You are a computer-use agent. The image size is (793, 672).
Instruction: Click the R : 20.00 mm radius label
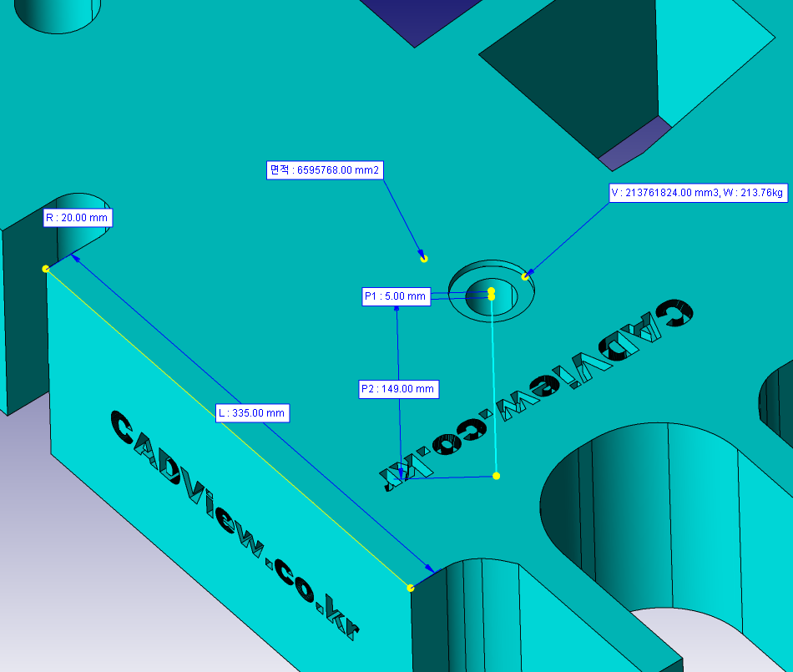click(x=78, y=218)
